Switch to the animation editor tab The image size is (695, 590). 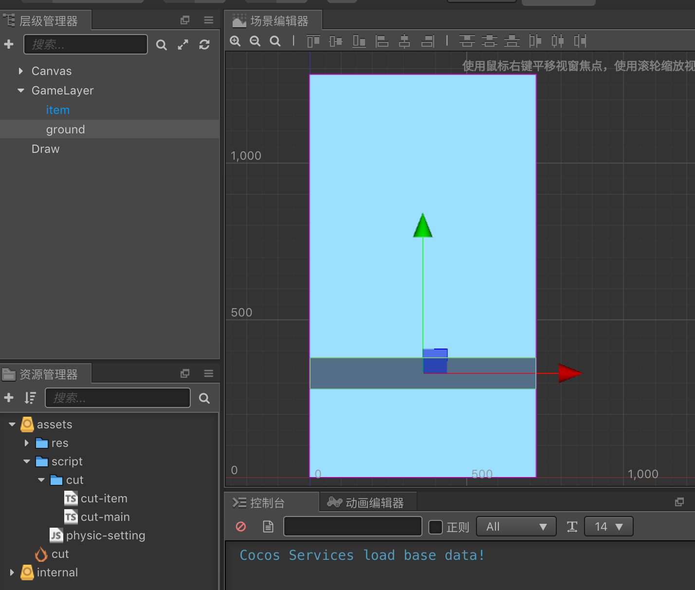tap(367, 503)
